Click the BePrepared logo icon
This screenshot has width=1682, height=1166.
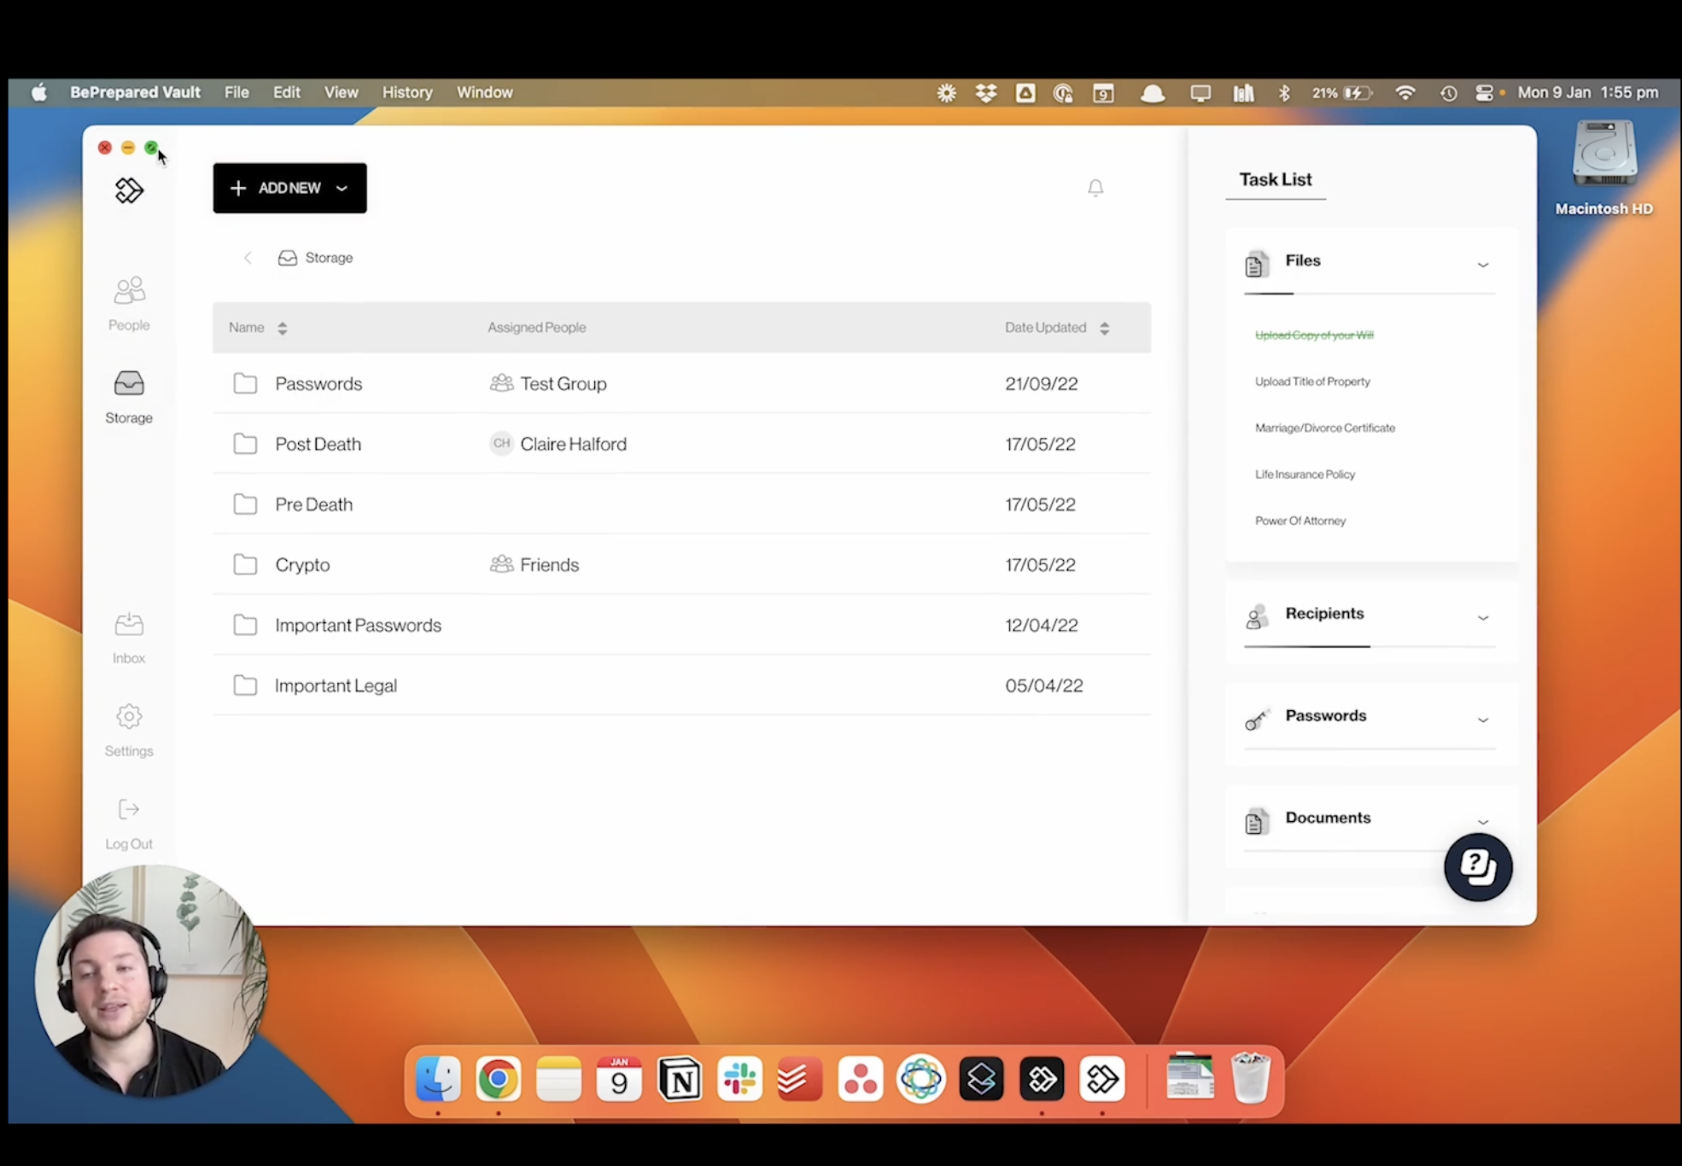point(129,190)
